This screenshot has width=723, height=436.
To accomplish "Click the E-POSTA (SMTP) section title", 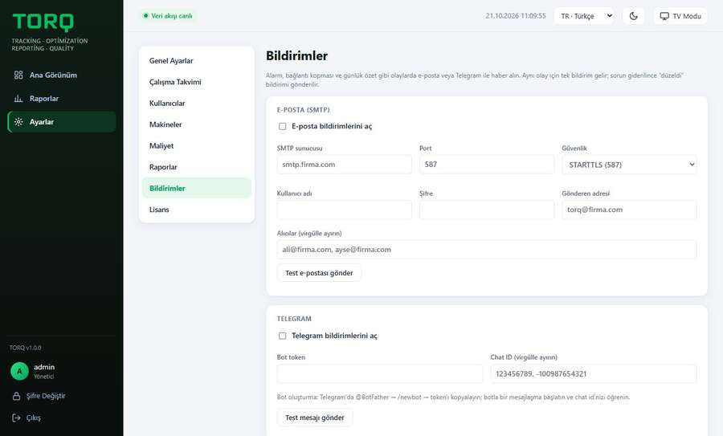I will coord(304,110).
